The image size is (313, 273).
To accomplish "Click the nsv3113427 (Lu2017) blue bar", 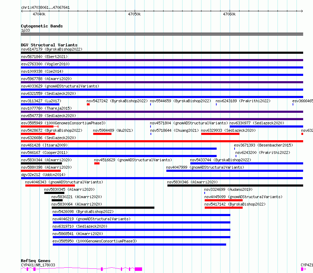I will click(40, 104).
